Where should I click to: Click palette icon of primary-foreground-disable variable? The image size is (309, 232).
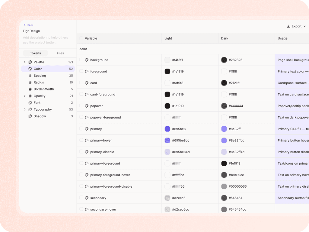tap(87, 186)
